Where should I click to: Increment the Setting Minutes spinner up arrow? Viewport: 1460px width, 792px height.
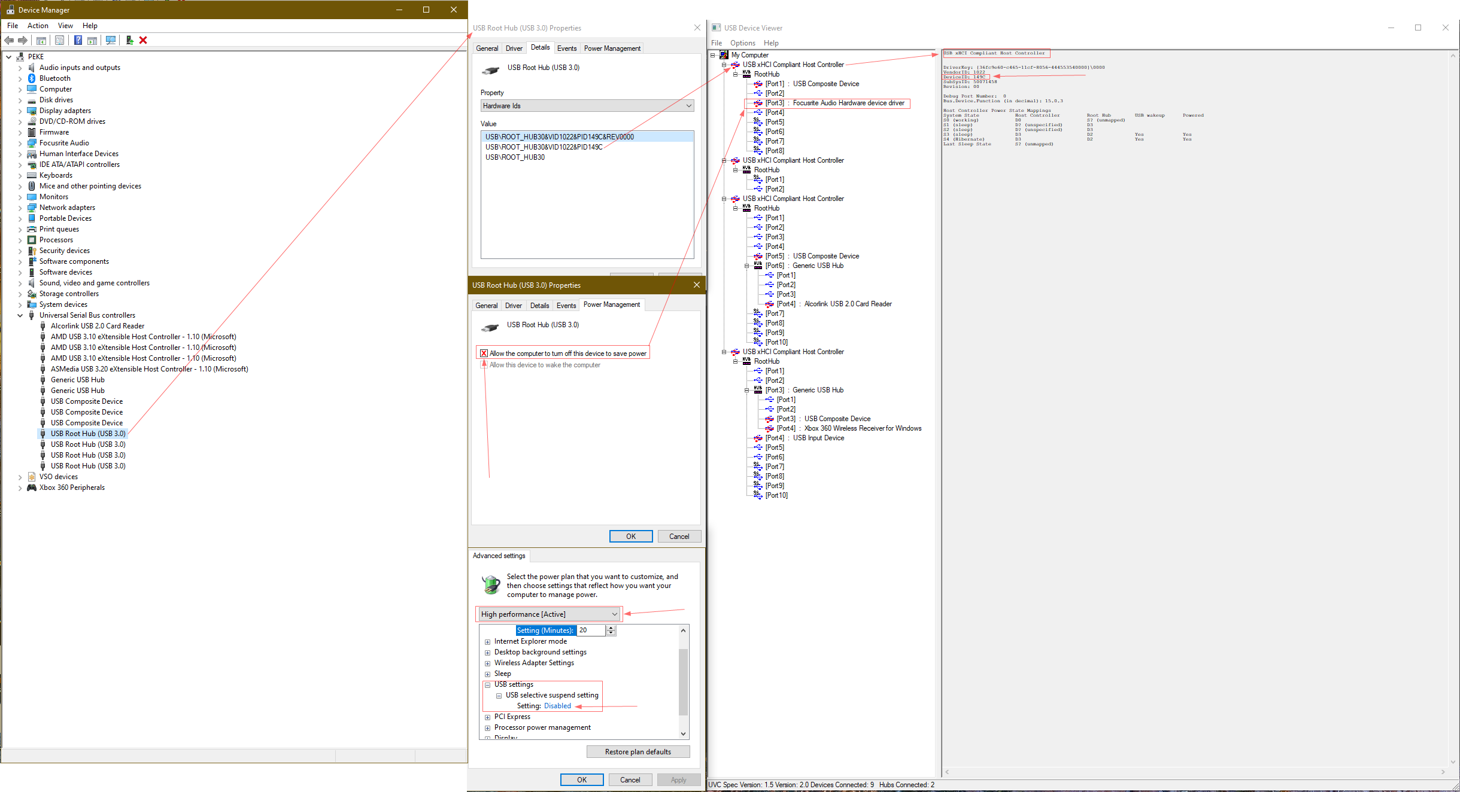611,627
